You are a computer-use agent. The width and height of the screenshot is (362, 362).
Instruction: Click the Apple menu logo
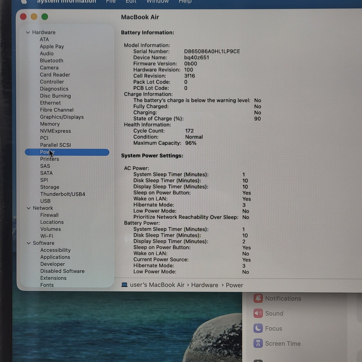point(24,2)
